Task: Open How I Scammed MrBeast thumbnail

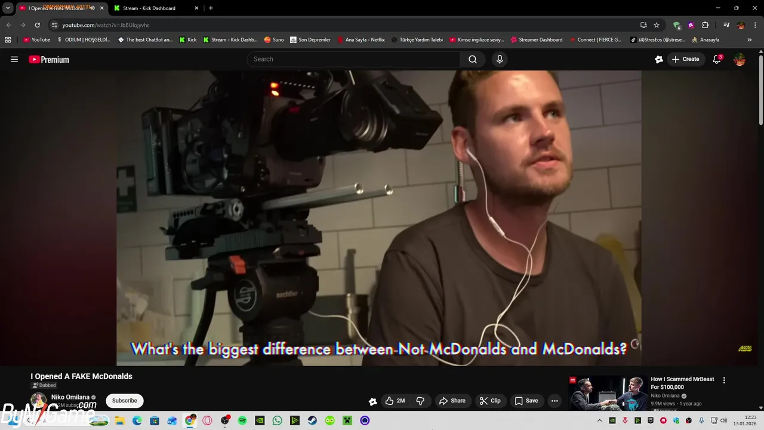Action: coord(607,393)
